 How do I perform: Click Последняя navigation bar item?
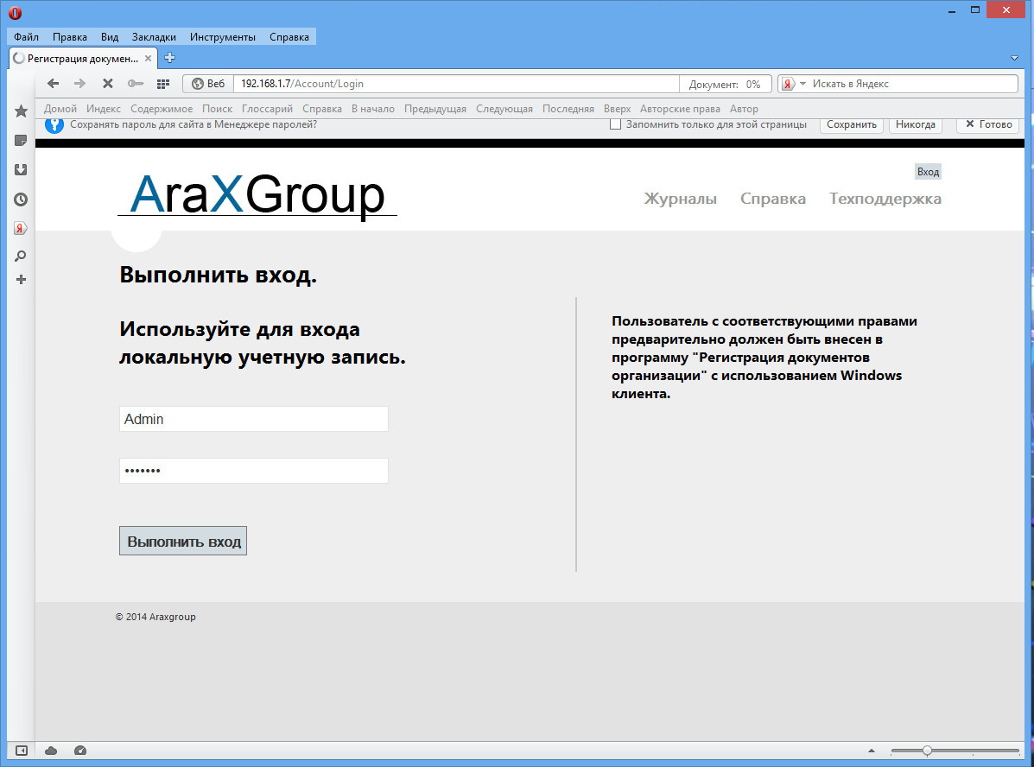point(568,109)
